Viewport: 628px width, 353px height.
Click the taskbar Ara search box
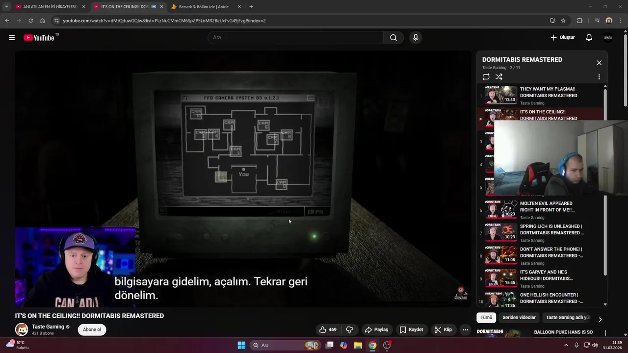pyautogui.click(x=285, y=345)
